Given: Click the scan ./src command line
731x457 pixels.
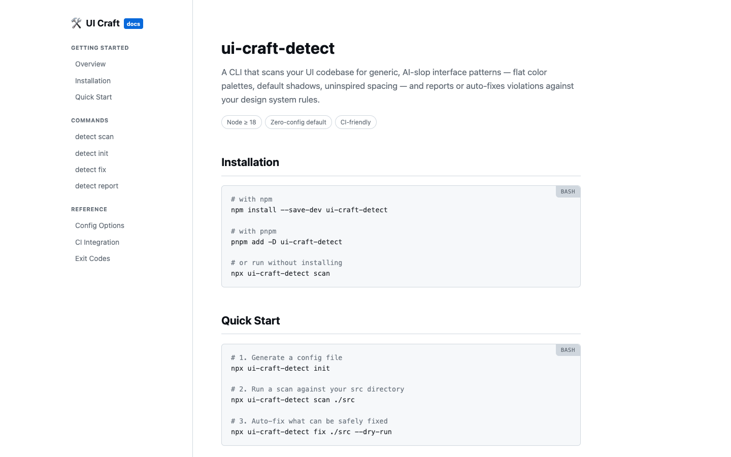Looking at the screenshot, I should 293,400.
